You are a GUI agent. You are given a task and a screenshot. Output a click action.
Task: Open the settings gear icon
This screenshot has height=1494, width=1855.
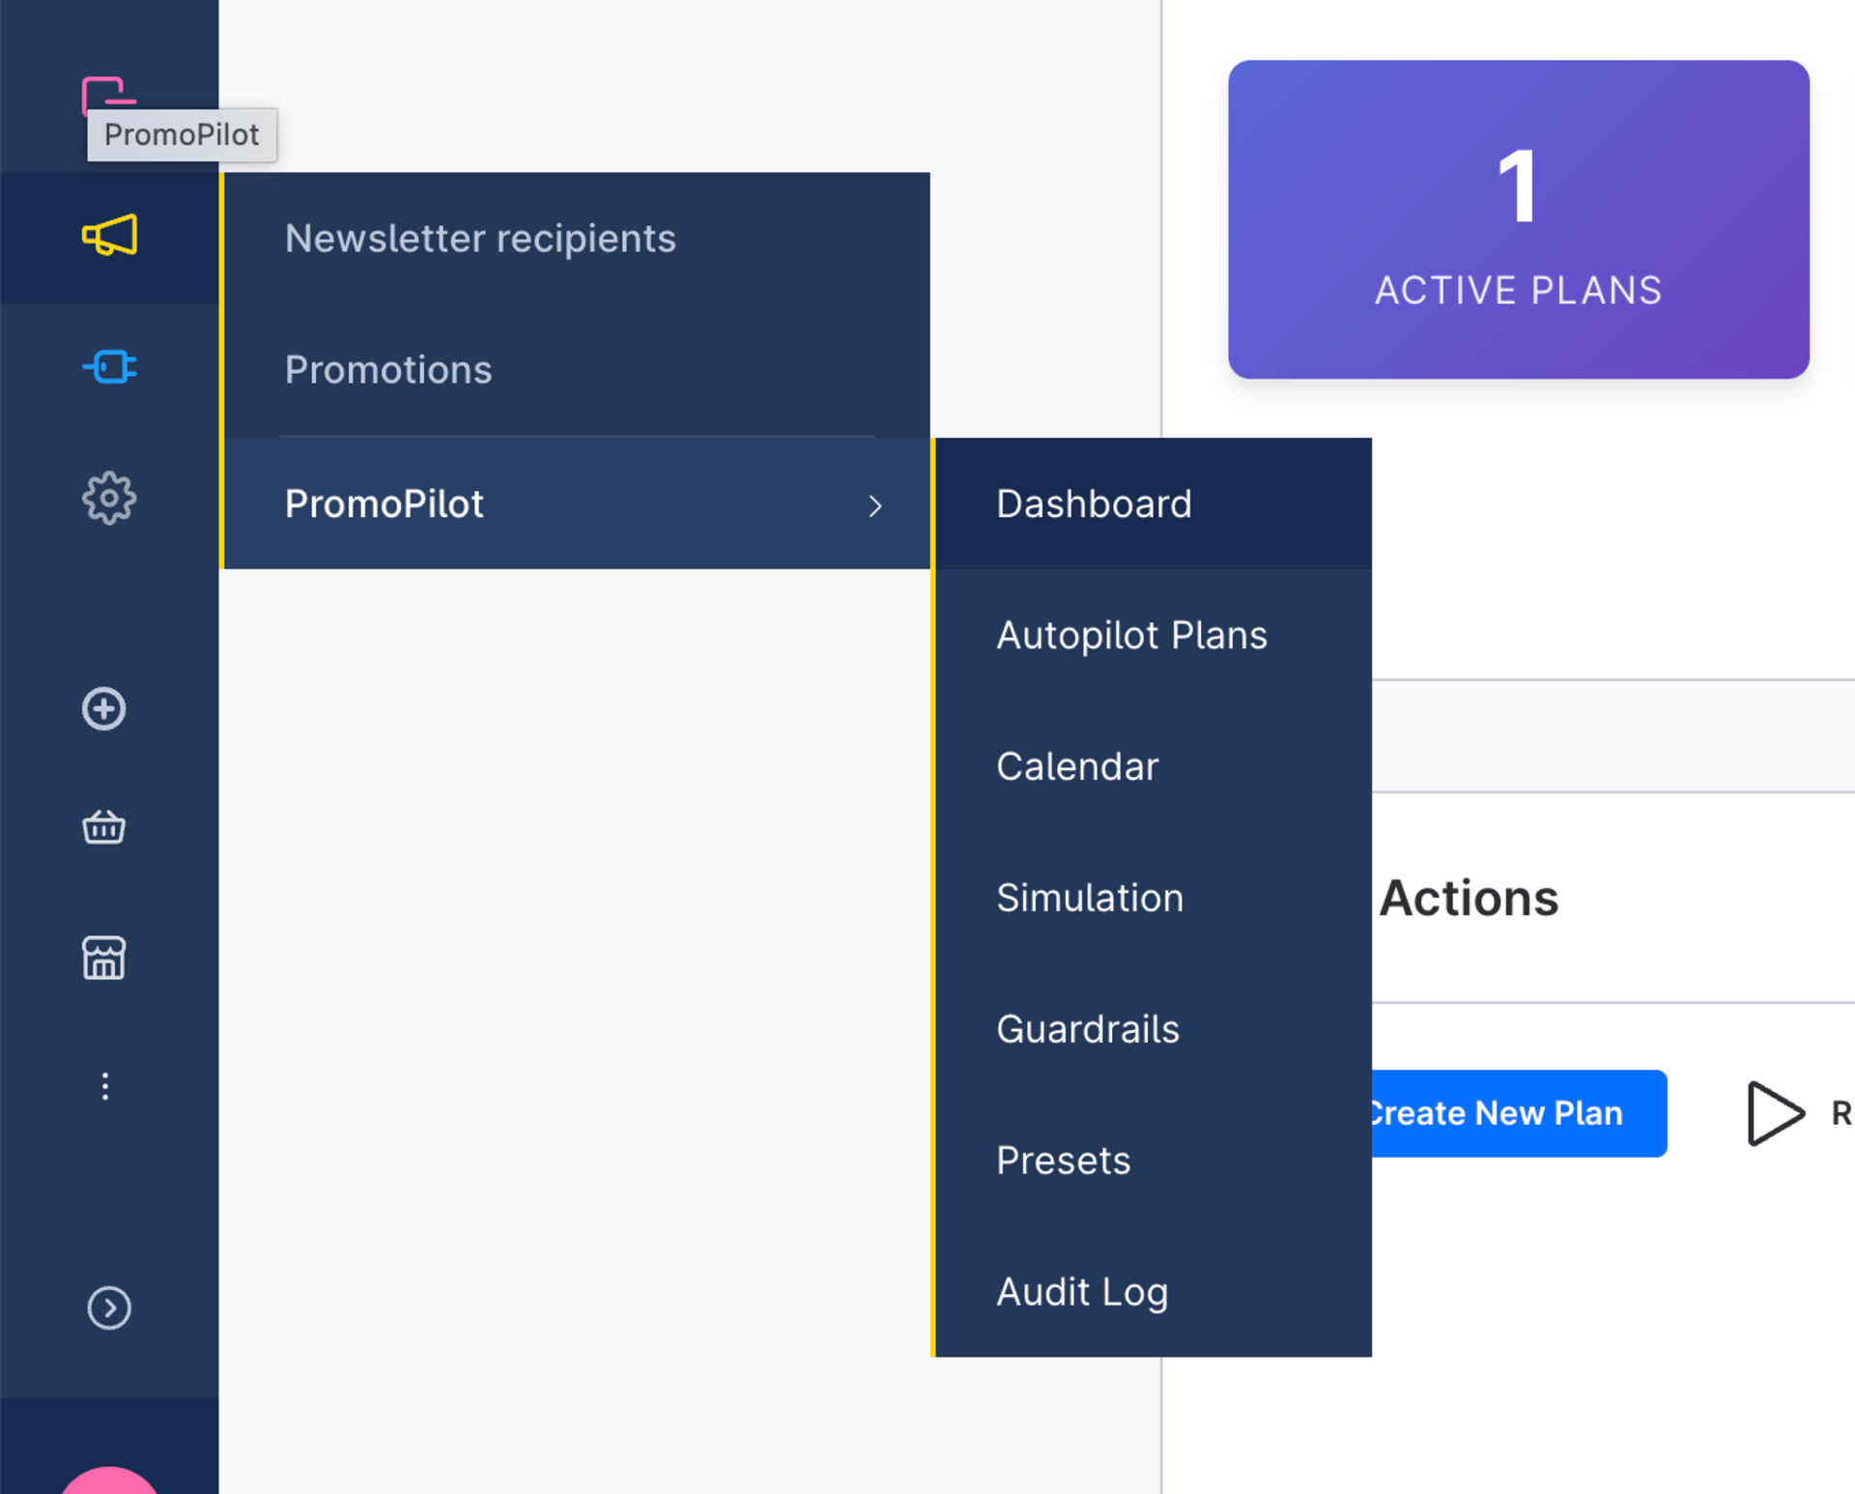(108, 498)
